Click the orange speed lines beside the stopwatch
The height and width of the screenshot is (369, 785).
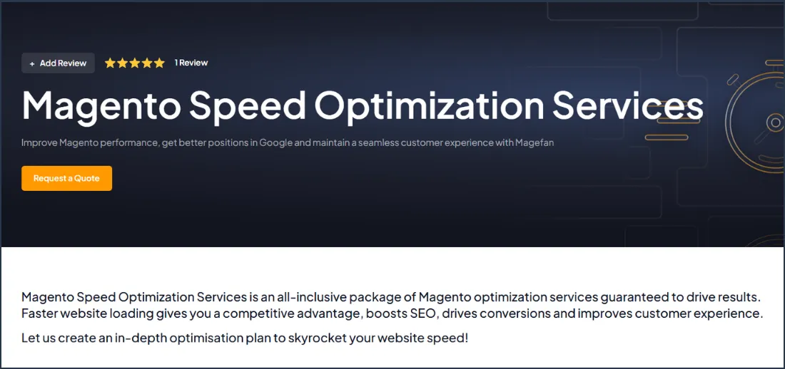click(672, 122)
